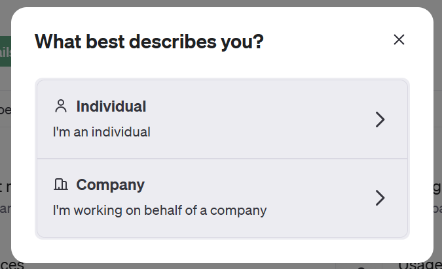Open the Individual row's right chevron
The width and height of the screenshot is (442, 269).
380,119
